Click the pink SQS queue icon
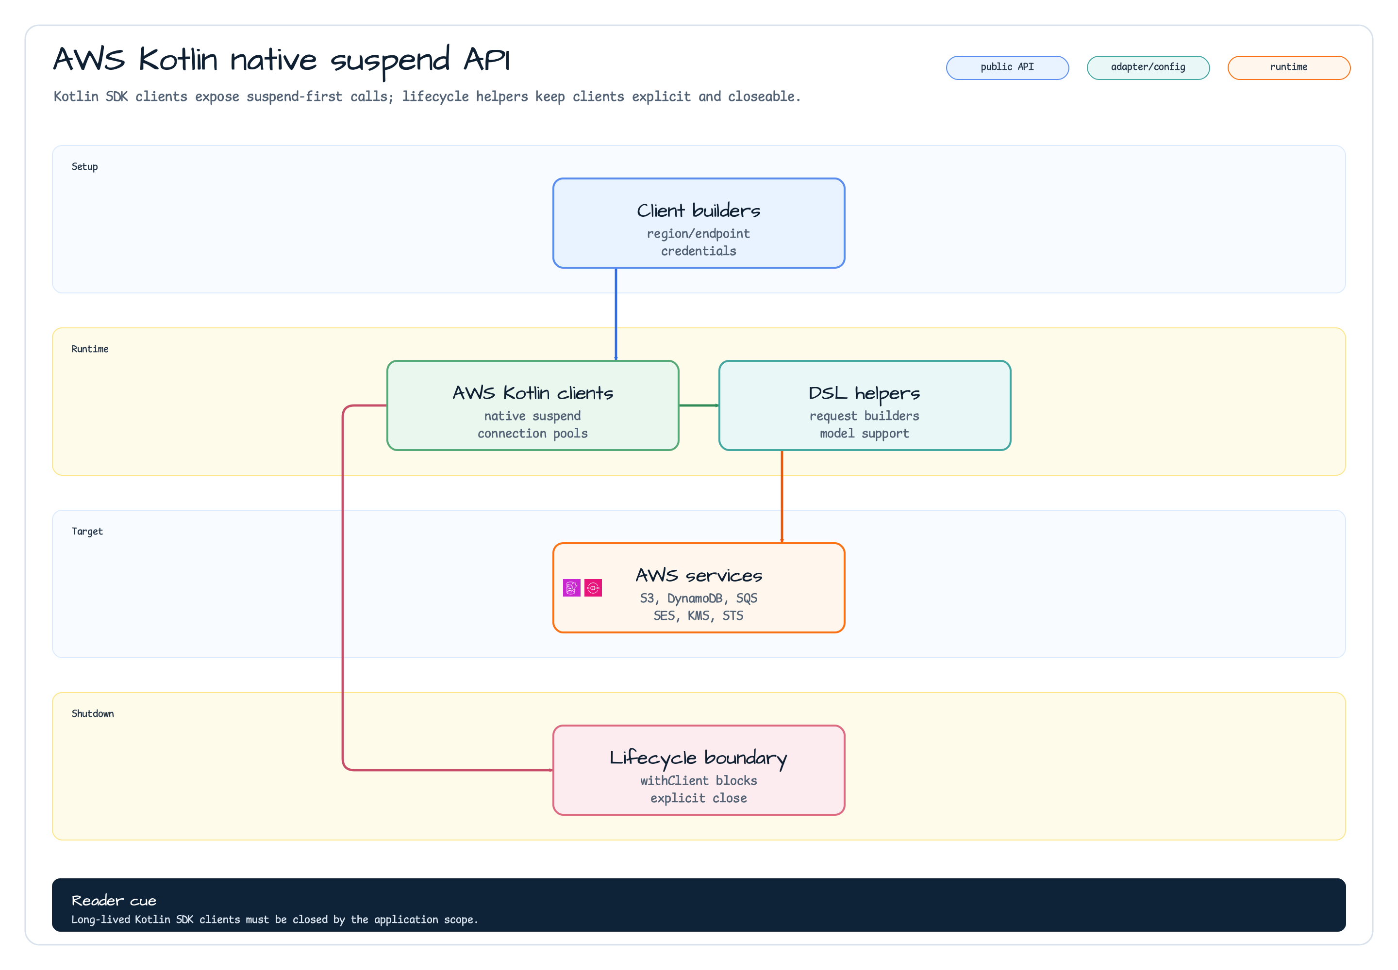The width and height of the screenshot is (1398, 970). pyautogui.click(x=593, y=588)
